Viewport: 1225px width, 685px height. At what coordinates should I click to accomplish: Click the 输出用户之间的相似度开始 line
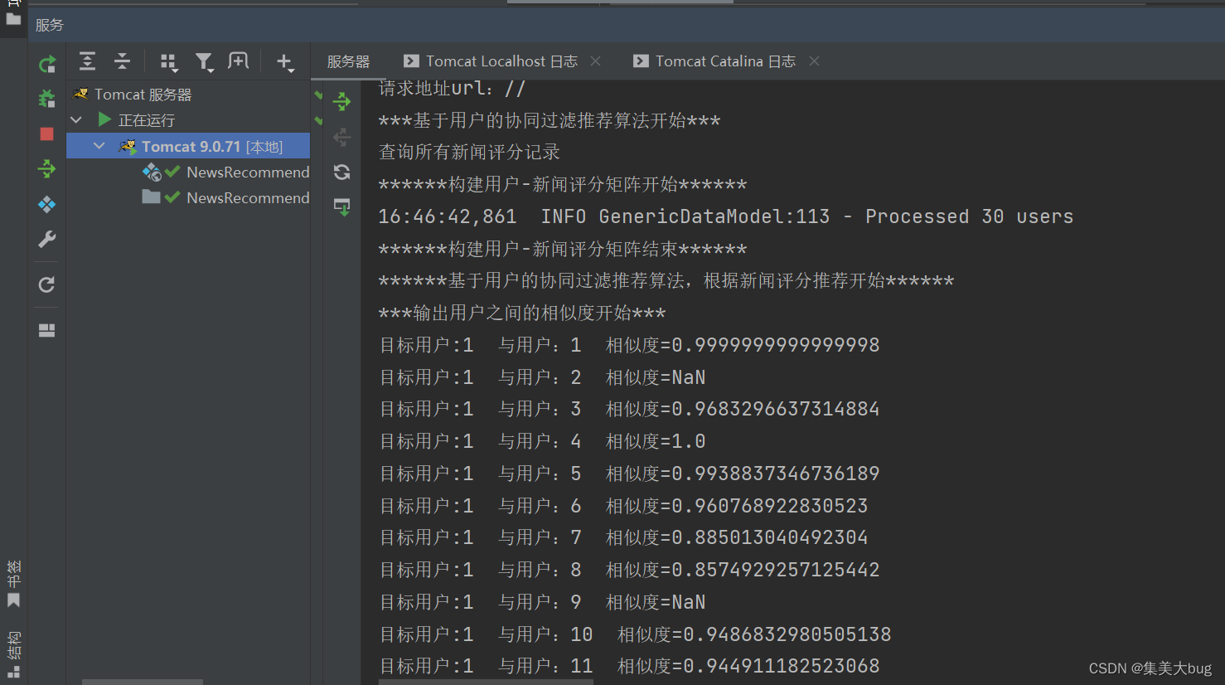pyautogui.click(x=522, y=313)
